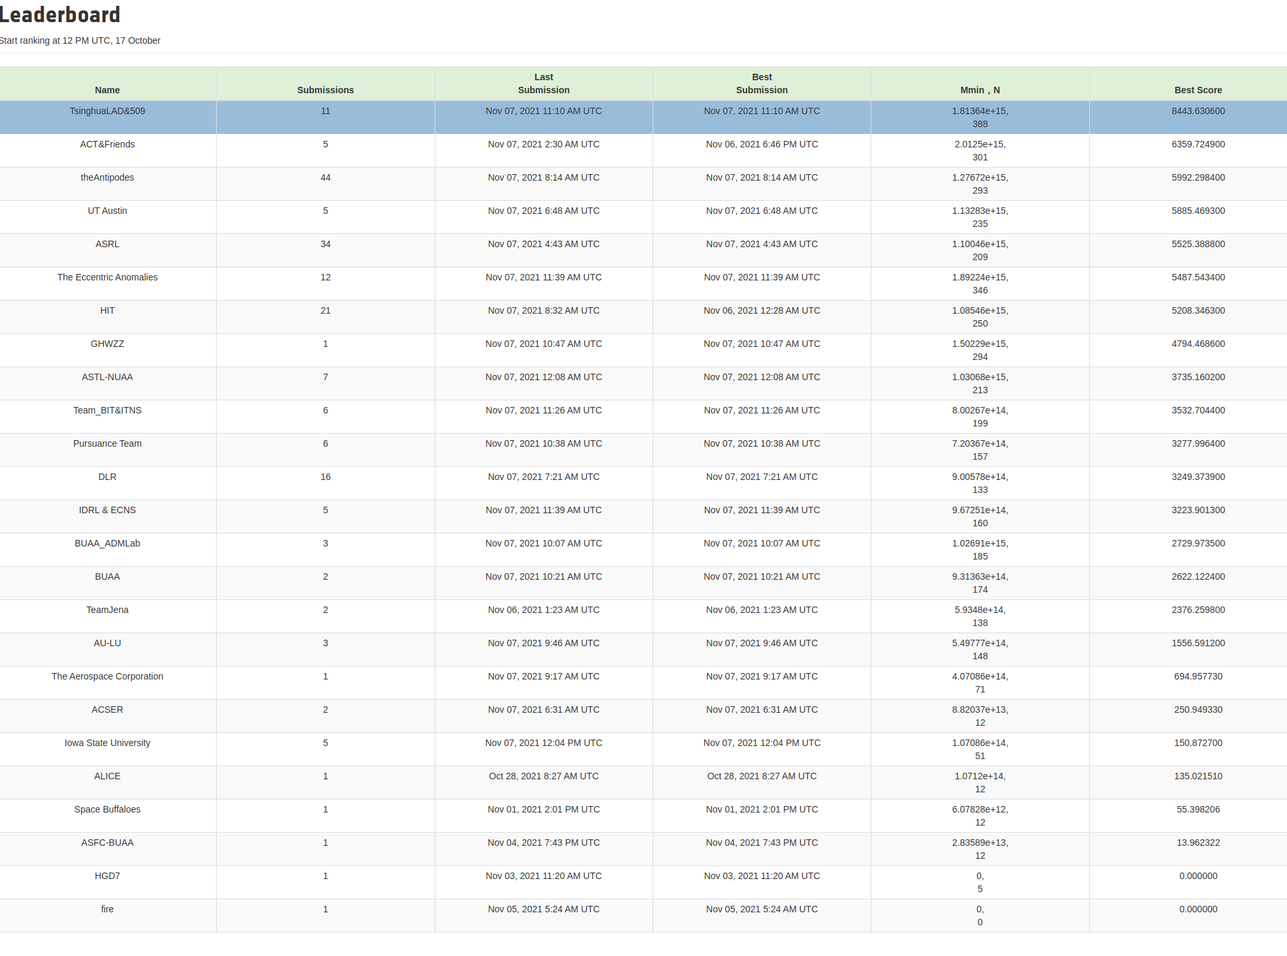The height and width of the screenshot is (956, 1287).
Task: Click the HIT team name
Action: (x=107, y=310)
